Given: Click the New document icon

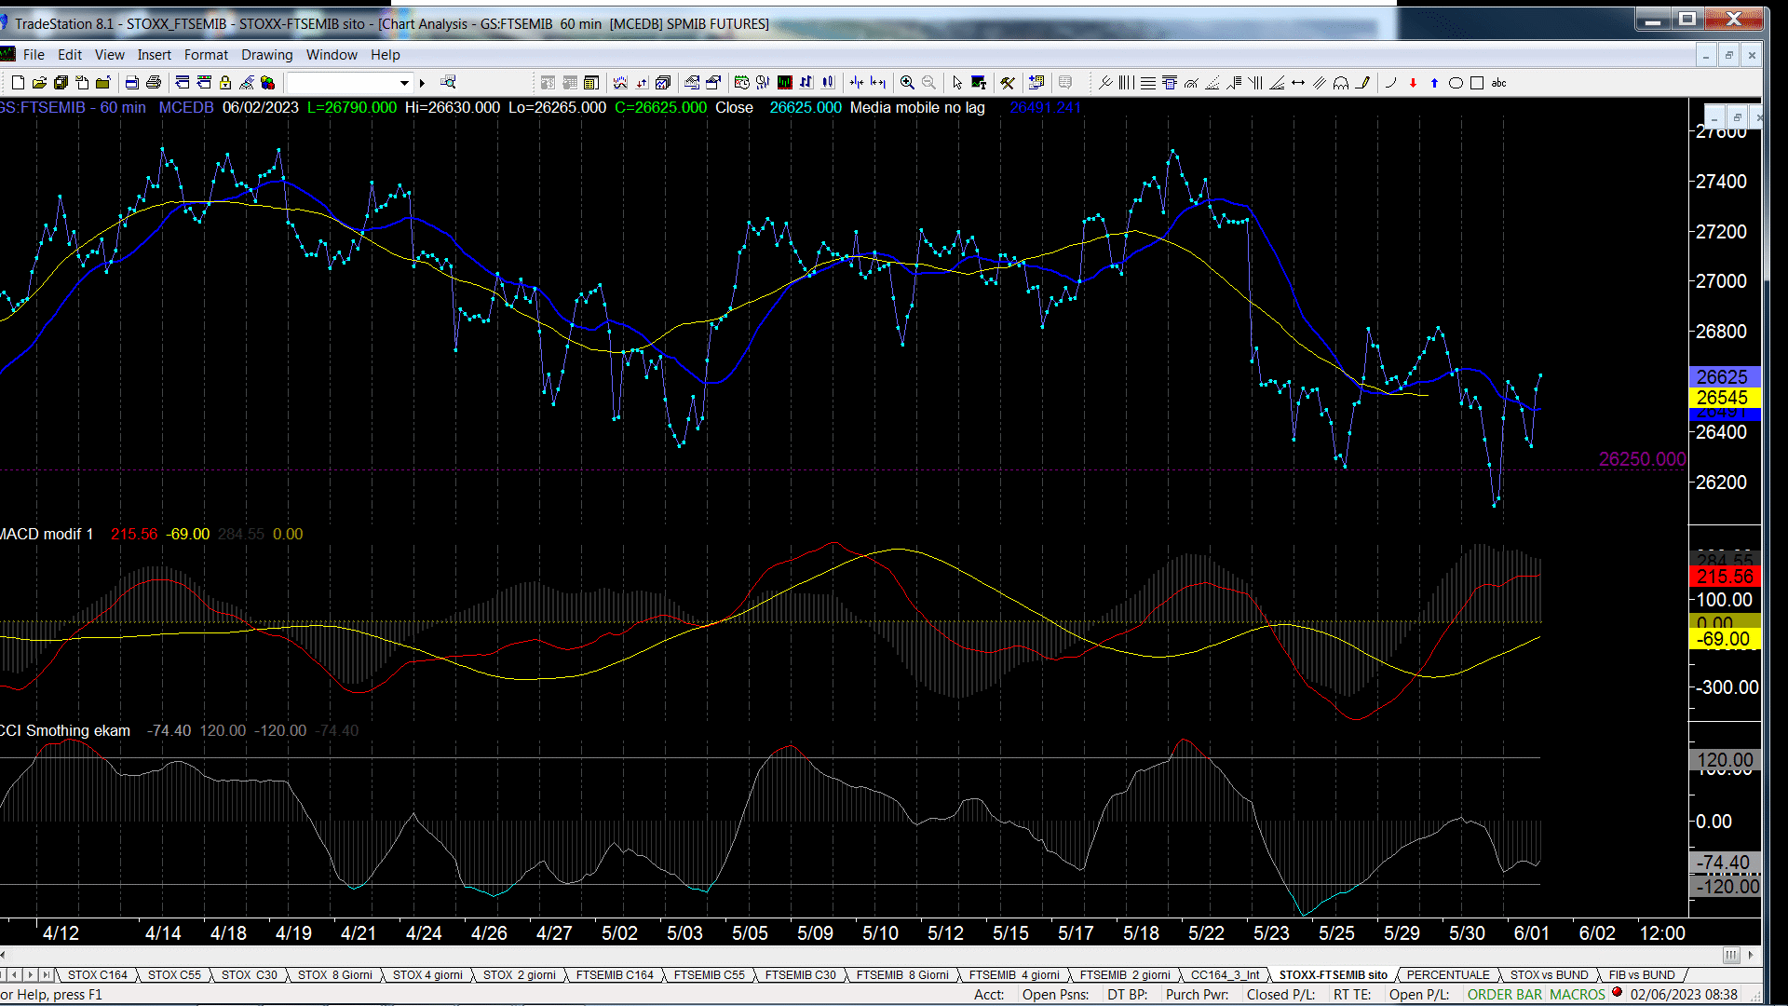Looking at the screenshot, I should click(x=18, y=83).
